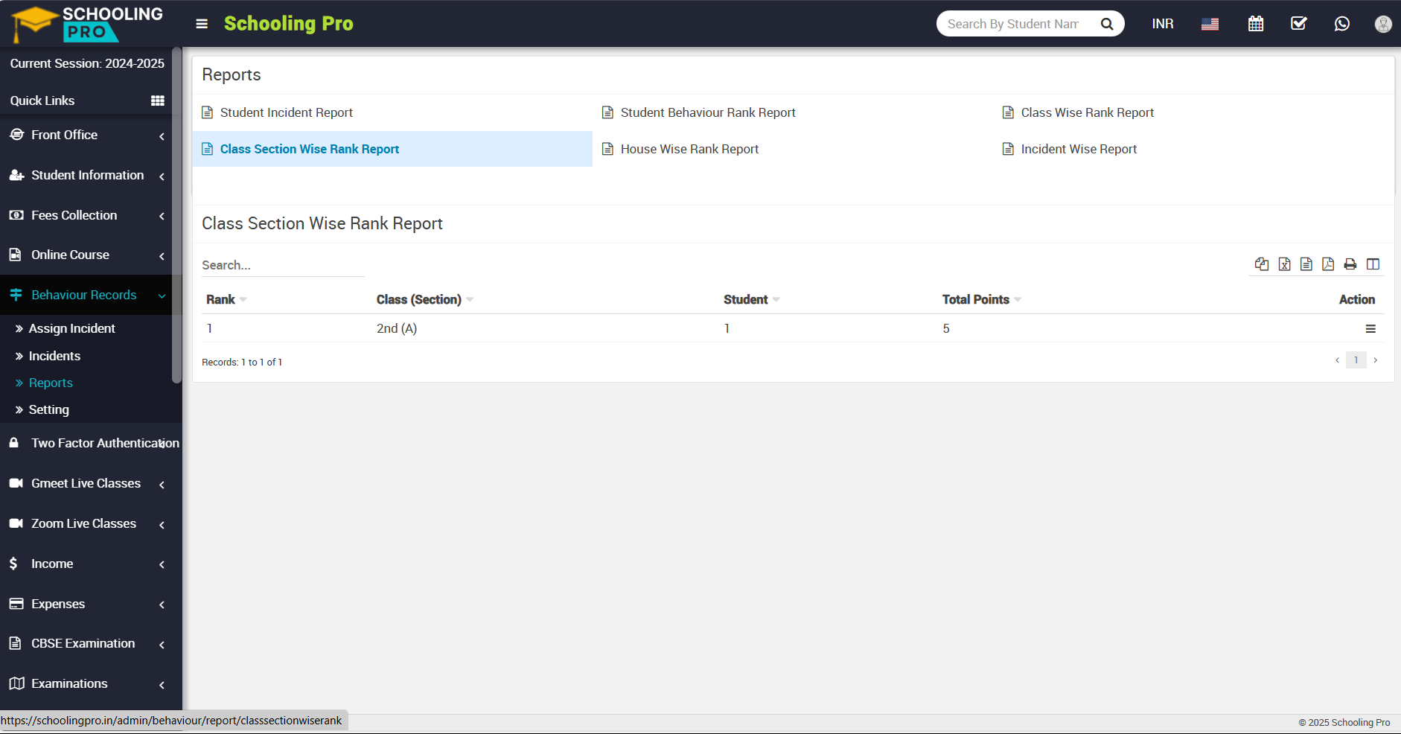This screenshot has width=1401, height=734.
Task: Click the Two Factor Authentication lock icon
Action: pyautogui.click(x=14, y=443)
